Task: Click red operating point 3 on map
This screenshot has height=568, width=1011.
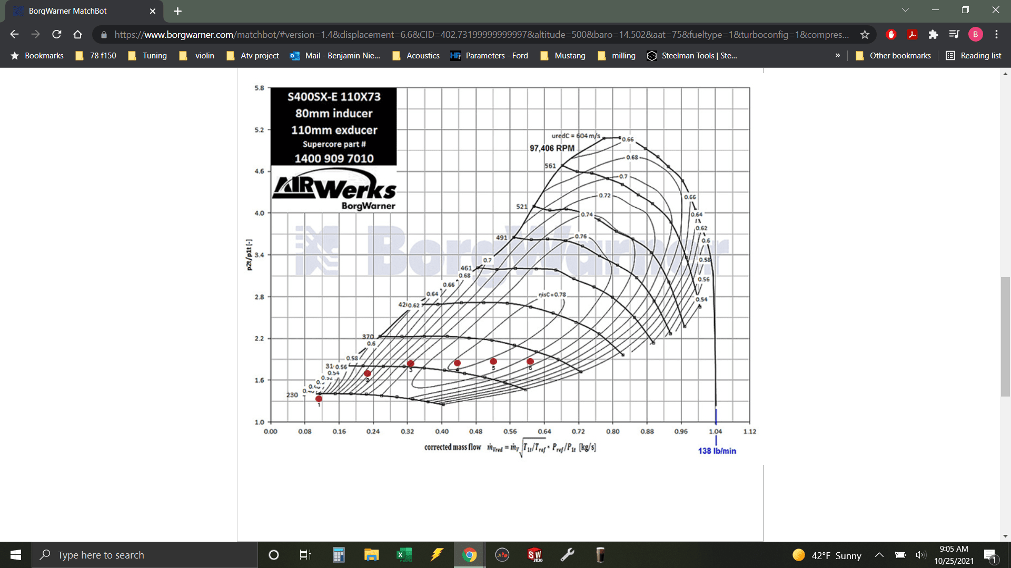Action: 411,363
